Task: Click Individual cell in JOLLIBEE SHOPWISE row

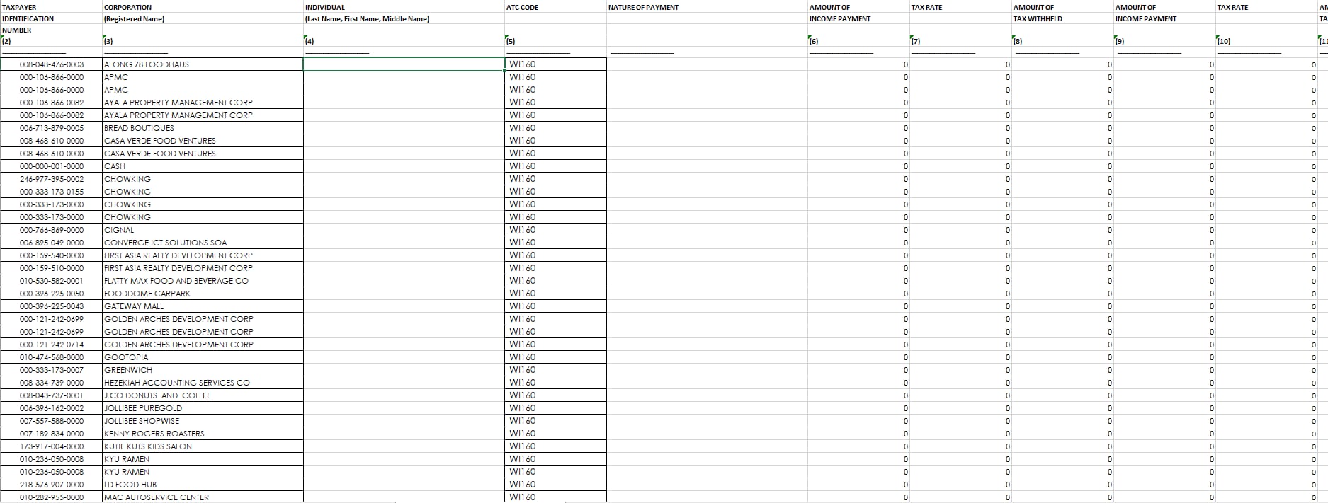Action: (x=404, y=421)
